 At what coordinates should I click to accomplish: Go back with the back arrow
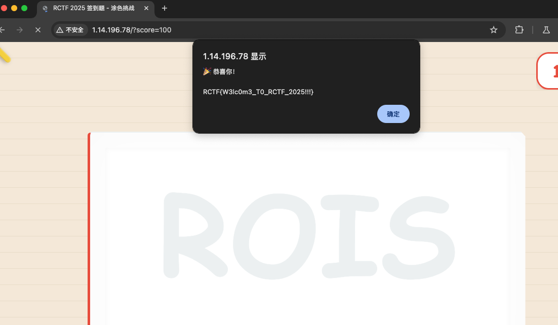click(x=2, y=30)
